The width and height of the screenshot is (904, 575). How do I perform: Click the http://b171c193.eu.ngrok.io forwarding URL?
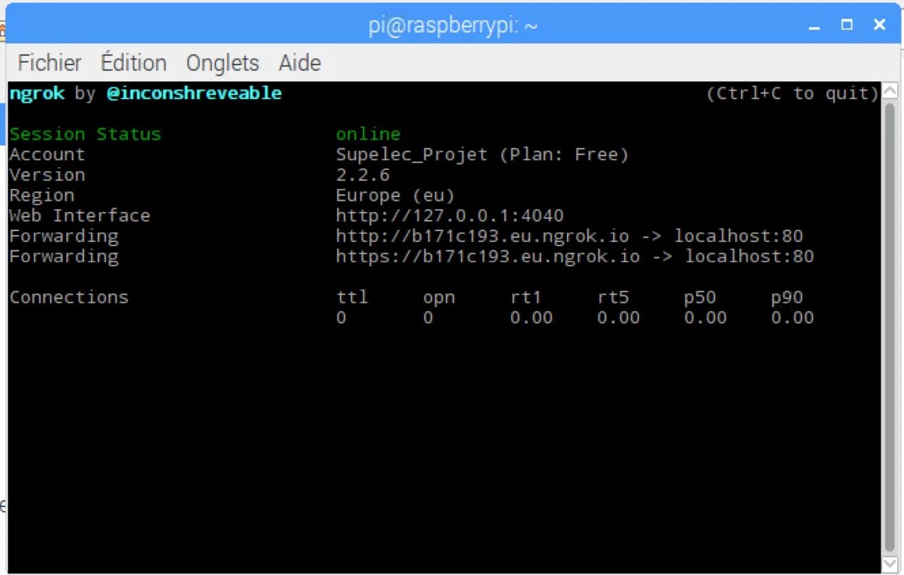coord(482,236)
